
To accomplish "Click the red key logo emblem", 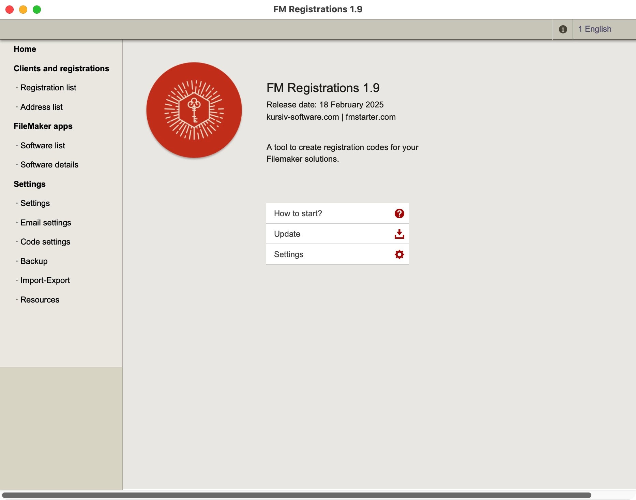I will [x=194, y=110].
